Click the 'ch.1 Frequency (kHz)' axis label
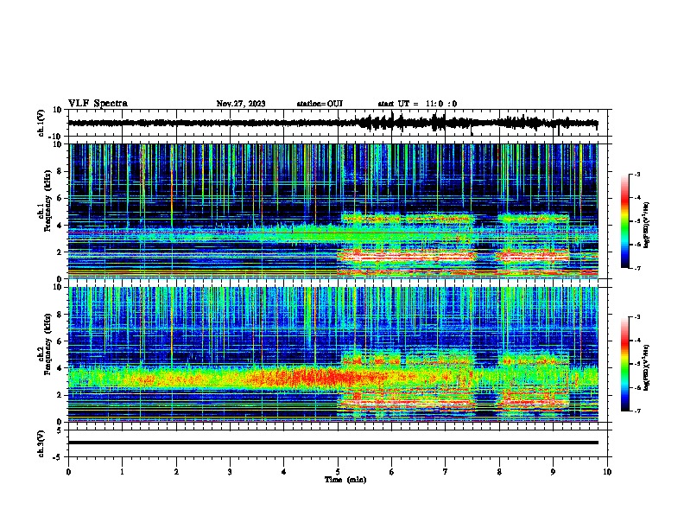Image resolution: width=684 pixels, height=529 pixels. click(x=44, y=201)
